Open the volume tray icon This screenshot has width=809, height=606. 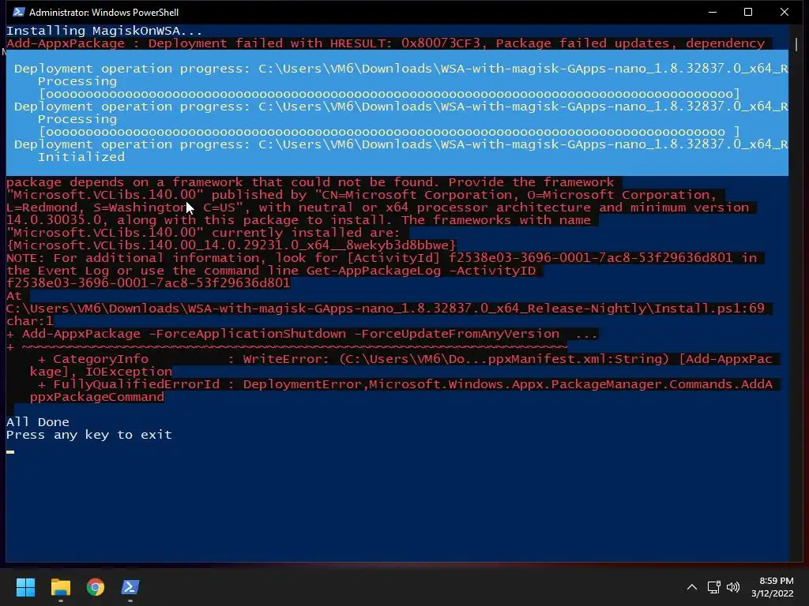(732, 587)
